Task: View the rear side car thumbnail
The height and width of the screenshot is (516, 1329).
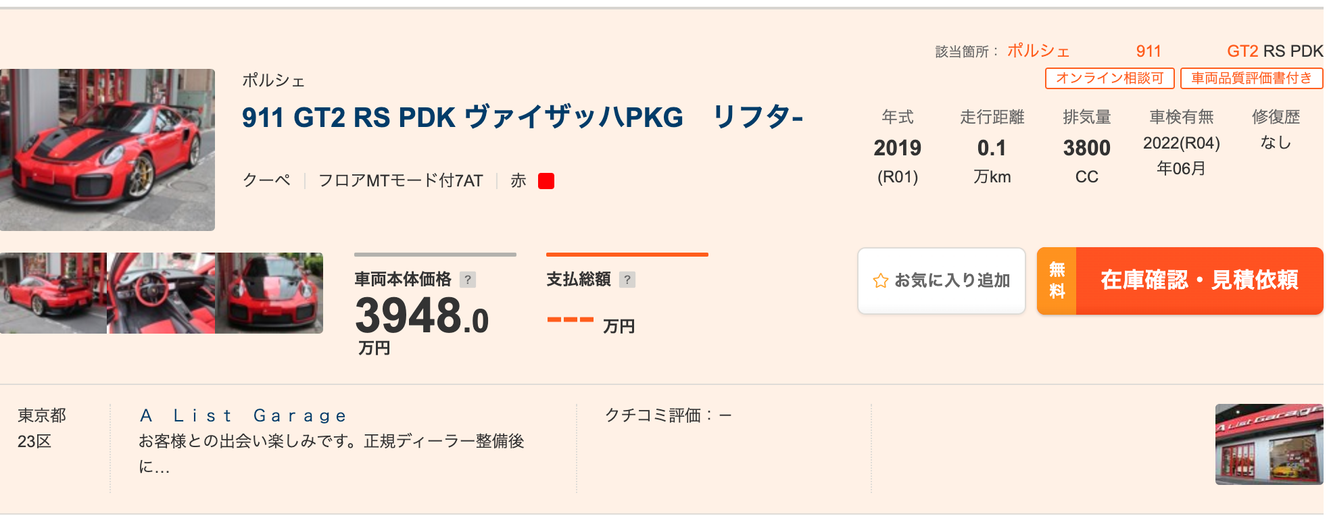Action: 53,293
